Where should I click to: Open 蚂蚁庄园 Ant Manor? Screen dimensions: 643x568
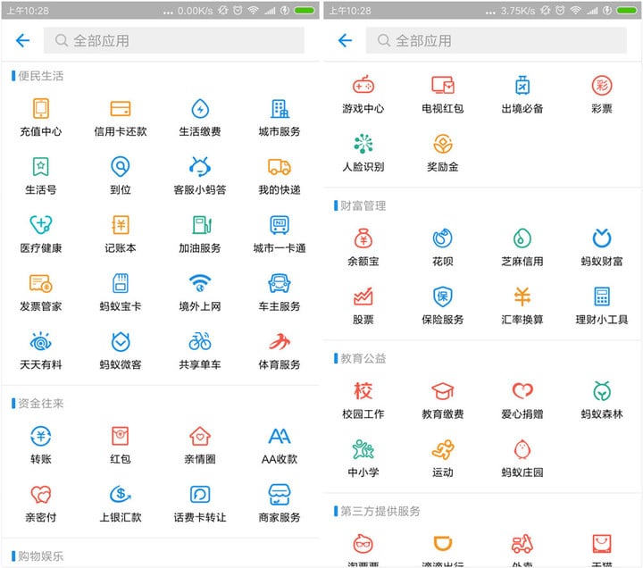point(522,449)
